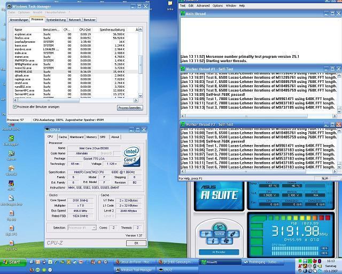Click the mail envelope icon in quick launch

[38, 262]
